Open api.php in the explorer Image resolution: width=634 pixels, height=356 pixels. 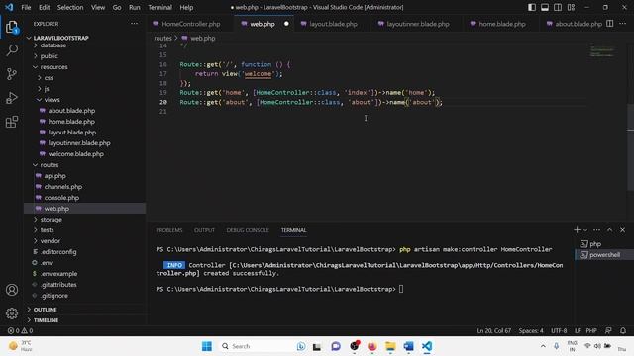pyautogui.click(x=55, y=176)
